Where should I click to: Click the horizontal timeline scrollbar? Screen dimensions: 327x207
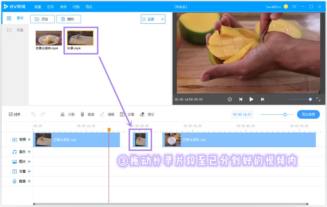[170, 204]
